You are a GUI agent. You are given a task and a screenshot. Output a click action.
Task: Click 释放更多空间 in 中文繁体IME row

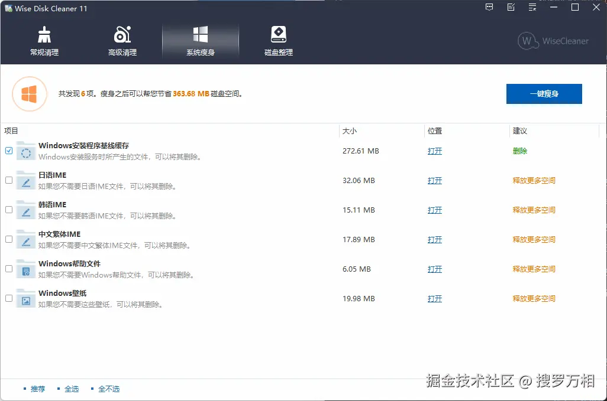click(534, 240)
